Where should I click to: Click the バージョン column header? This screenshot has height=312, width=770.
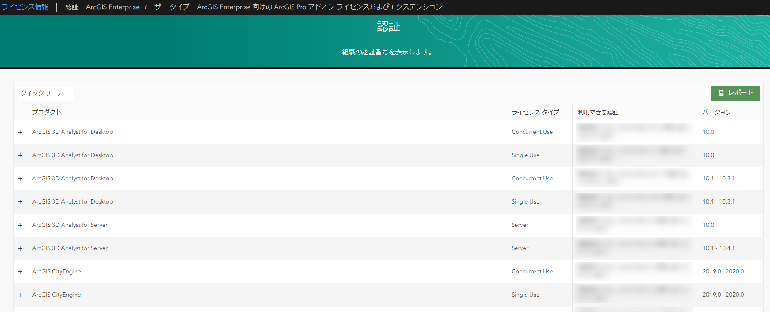click(x=717, y=112)
